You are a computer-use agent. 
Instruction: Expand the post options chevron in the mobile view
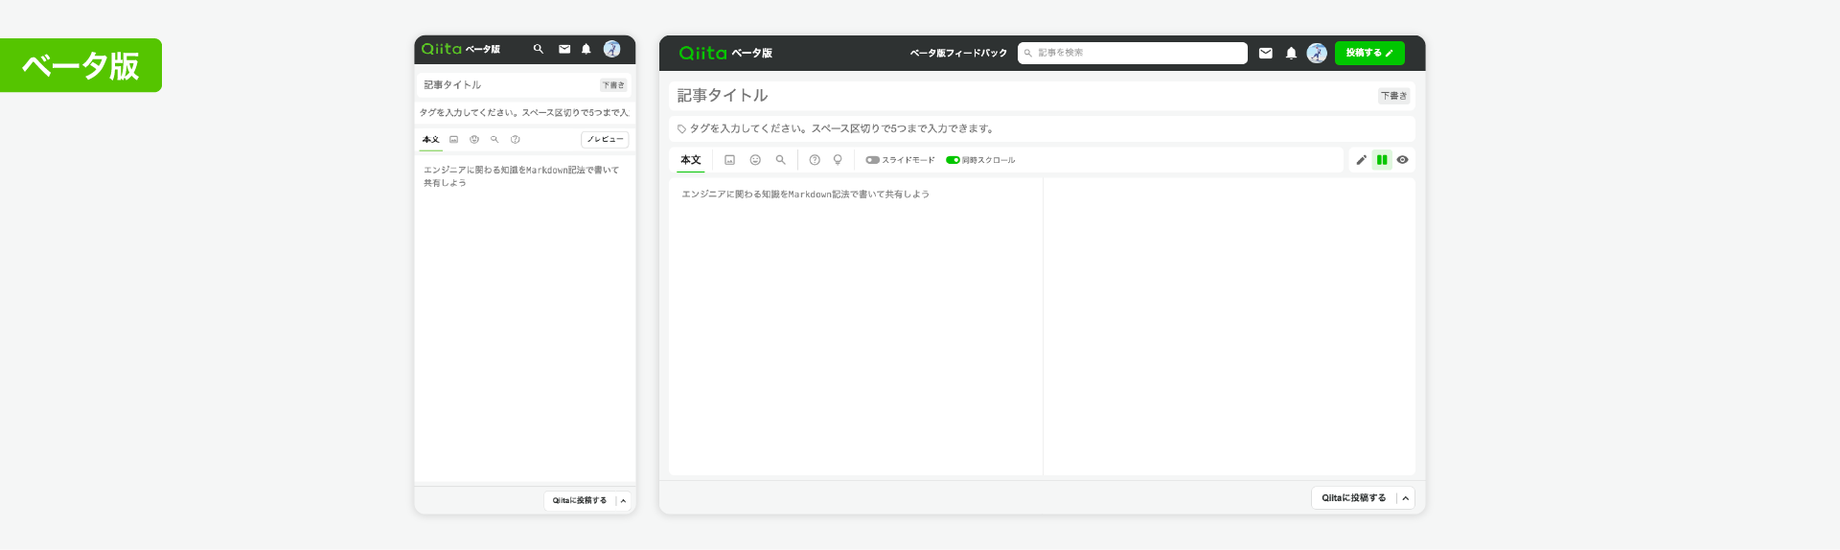click(623, 501)
